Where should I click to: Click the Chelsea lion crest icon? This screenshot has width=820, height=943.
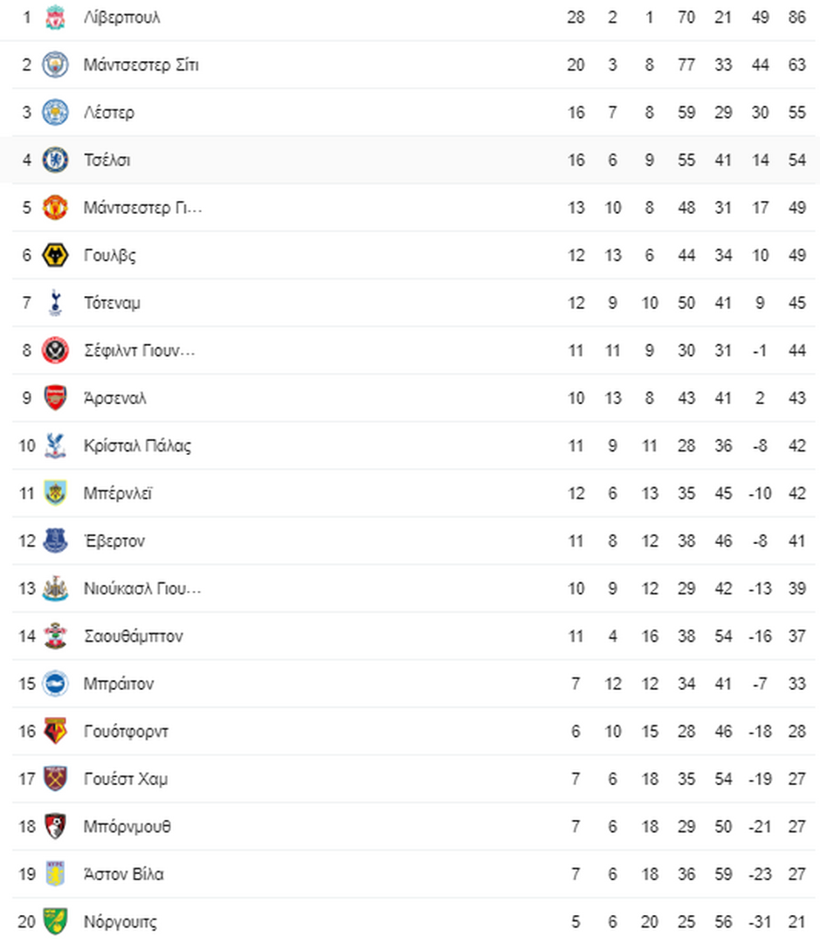coord(55,160)
